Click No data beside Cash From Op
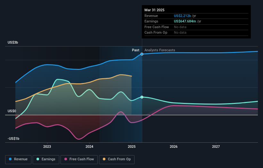The image size is (263, 168). click(180, 33)
